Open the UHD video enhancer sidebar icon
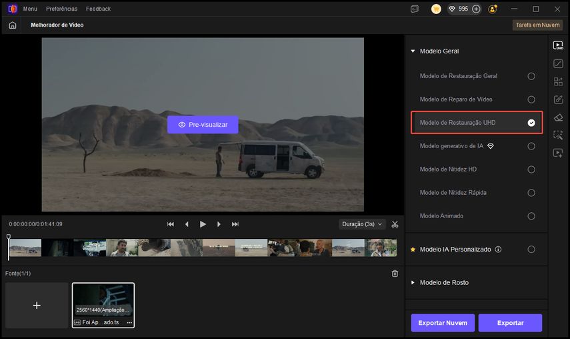Viewport: 570px width, 339px height. (558, 46)
